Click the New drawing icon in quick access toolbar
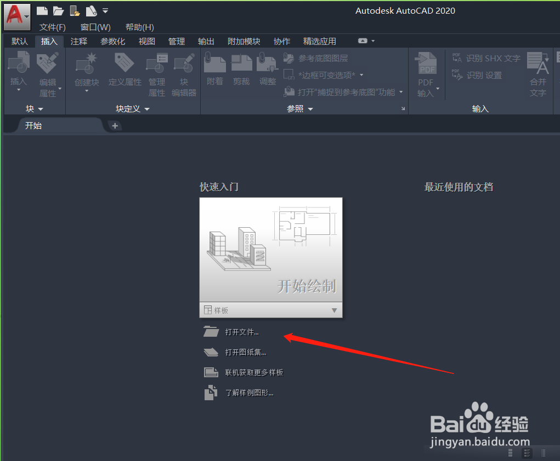Screen dimensions: 560x461 [x=42, y=11]
